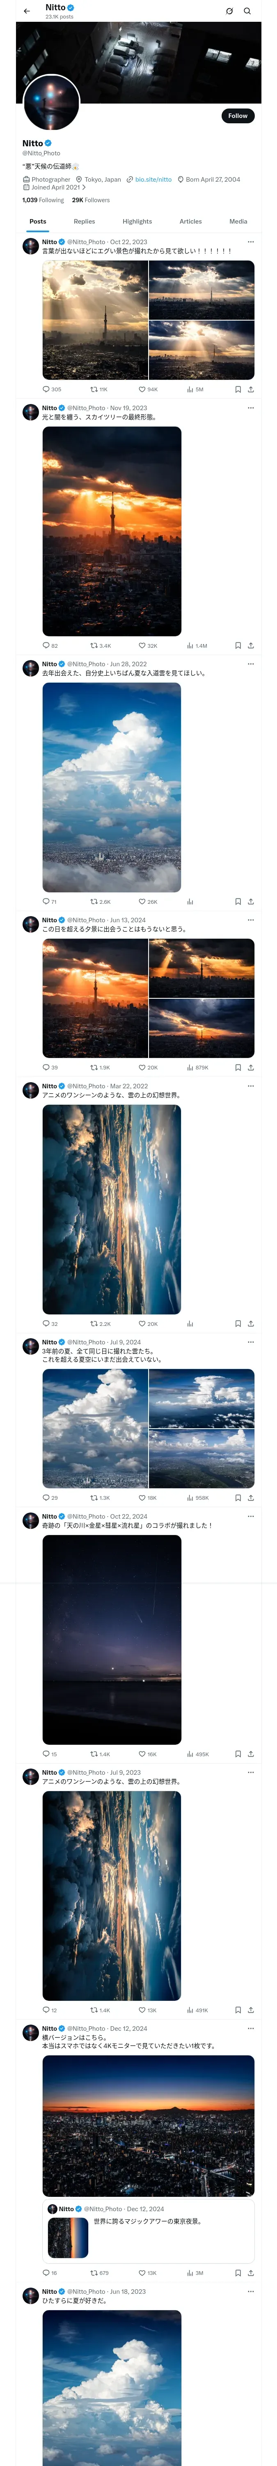Share the Jun 13, 2024 post
Screen dimensions: 277x2466
251,1067
